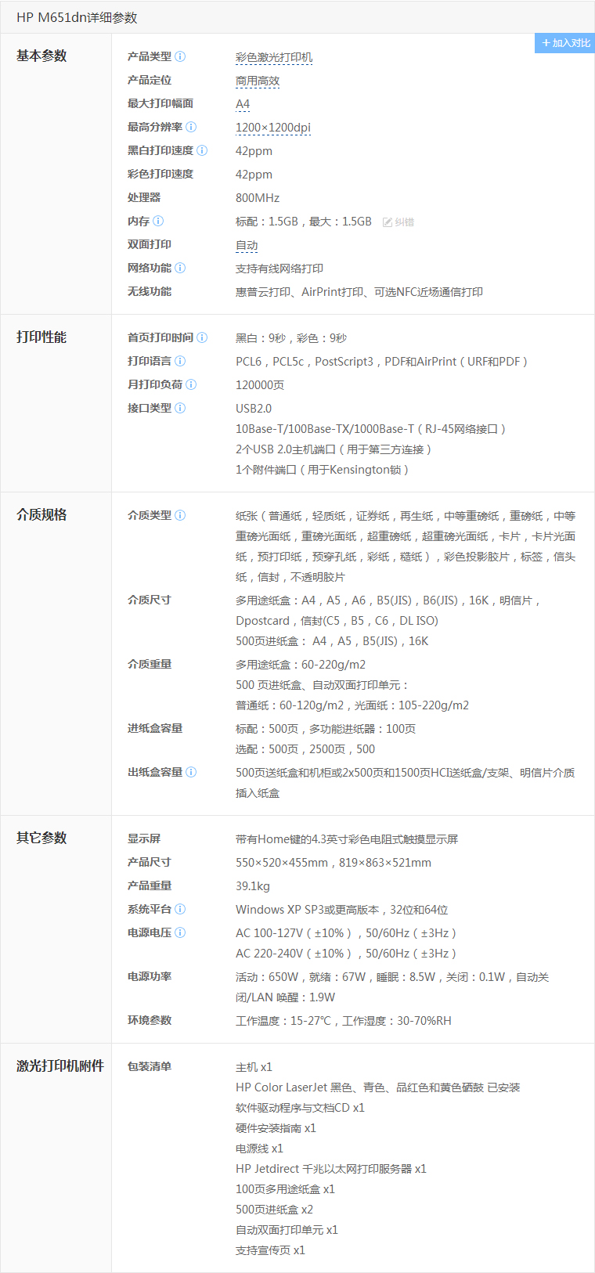Click the 主机 x1 package item
The image size is (595, 1273).
(254, 1067)
